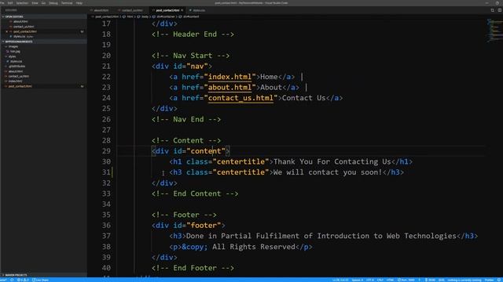Image resolution: width=503 pixels, height=282 pixels.
Task: Collapse the images folder
Action: (13, 46)
